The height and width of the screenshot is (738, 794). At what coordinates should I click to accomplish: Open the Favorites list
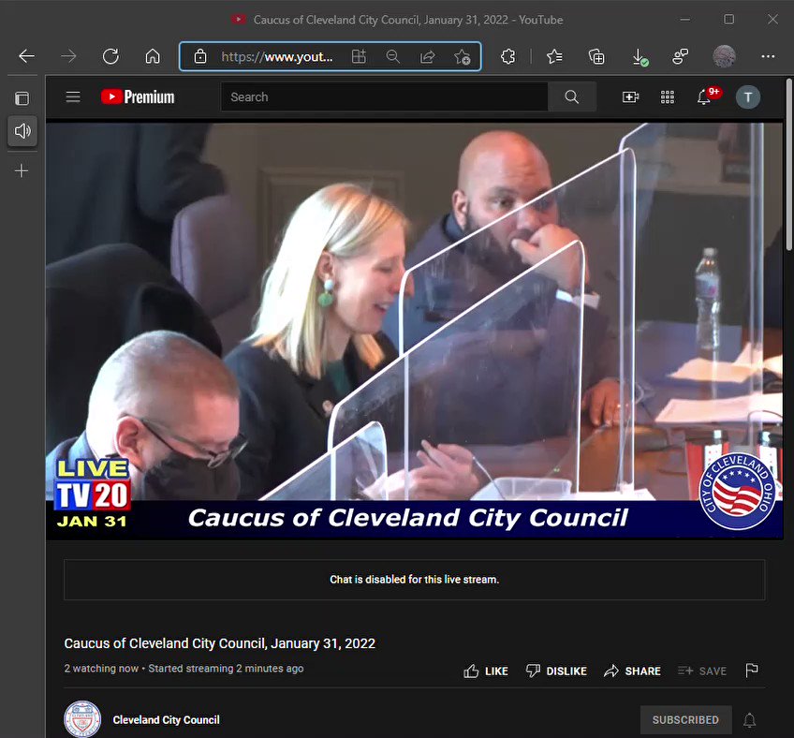[x=554, y=56]
